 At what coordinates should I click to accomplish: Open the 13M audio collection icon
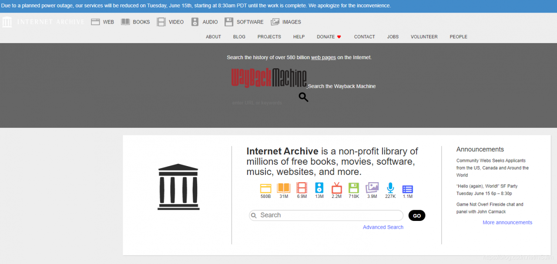[x=319, y=188]
